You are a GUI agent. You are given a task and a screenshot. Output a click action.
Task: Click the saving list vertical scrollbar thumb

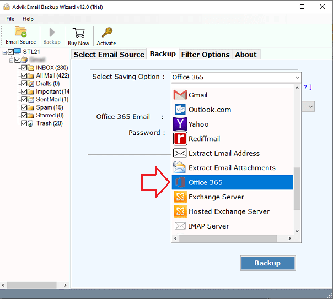pos(297,188)
